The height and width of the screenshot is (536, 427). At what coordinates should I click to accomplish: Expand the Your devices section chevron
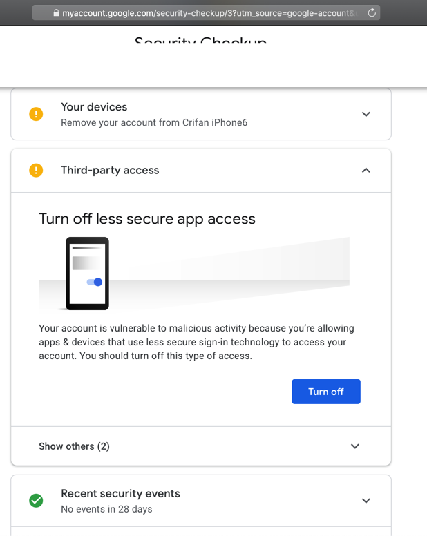point(366,115)
